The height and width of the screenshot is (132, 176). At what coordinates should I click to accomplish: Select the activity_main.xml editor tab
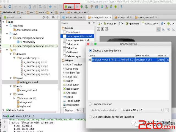[100, 17]
